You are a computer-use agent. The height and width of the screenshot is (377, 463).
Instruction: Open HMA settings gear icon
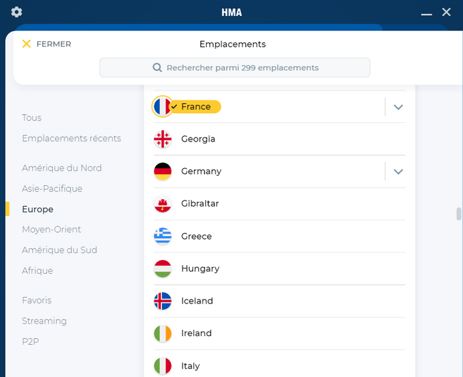click(17, 12)
